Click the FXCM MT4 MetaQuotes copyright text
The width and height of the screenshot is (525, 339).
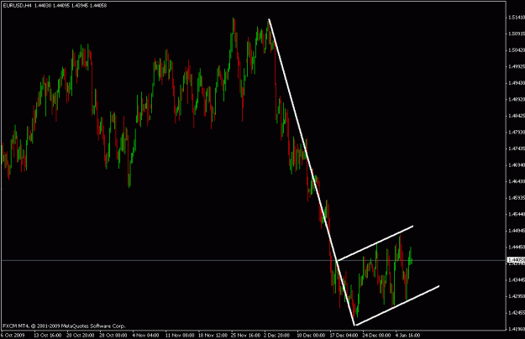64,326
